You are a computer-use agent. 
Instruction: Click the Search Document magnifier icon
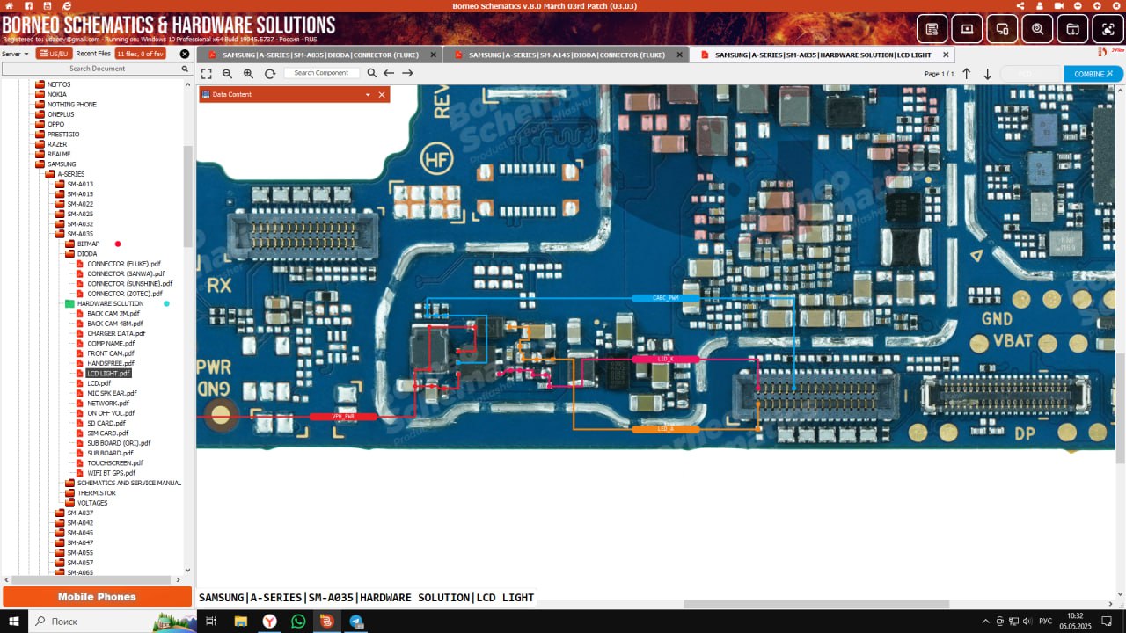(185, 69)
